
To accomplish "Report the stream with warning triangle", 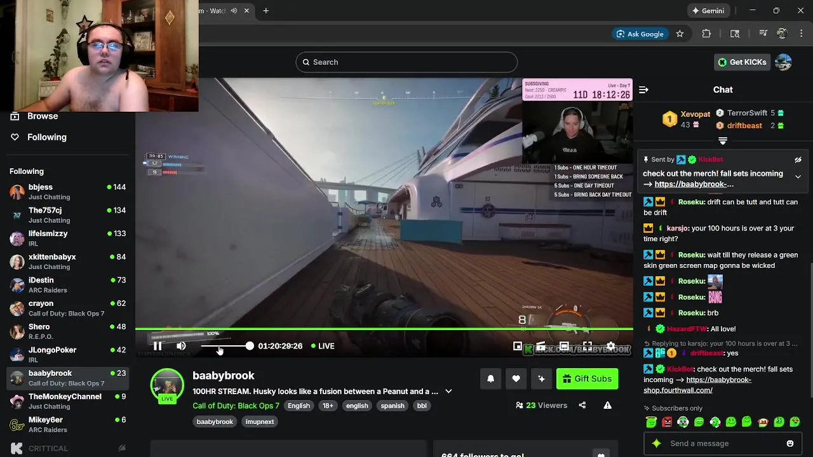I will point(607,405).
